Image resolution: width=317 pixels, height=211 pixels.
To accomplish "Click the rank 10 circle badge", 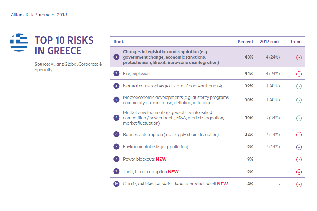I will [116, 184].
